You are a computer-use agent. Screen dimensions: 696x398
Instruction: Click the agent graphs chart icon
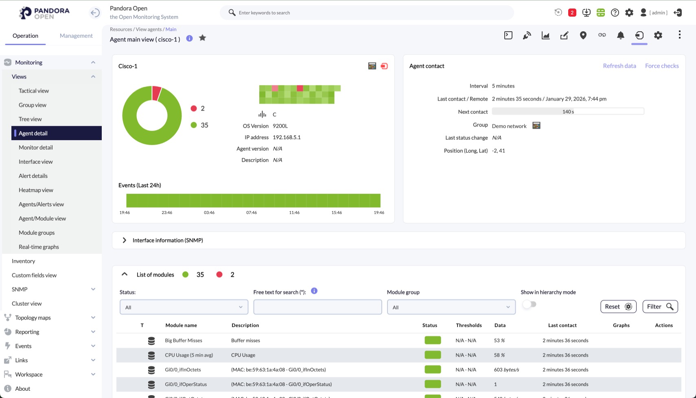click(x=545, y=35)
